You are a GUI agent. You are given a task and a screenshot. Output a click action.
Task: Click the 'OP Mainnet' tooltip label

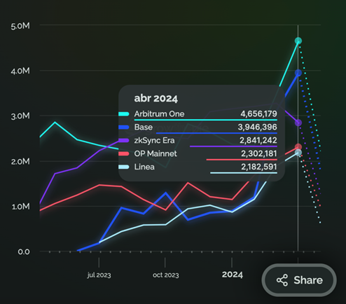[155, 153]
